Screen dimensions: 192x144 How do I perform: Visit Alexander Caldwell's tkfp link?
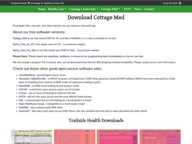click(x=32, y=79)
